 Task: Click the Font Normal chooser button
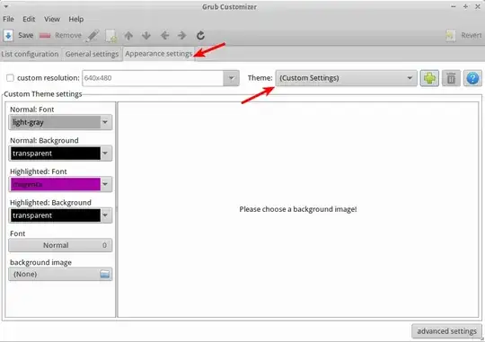60,245
